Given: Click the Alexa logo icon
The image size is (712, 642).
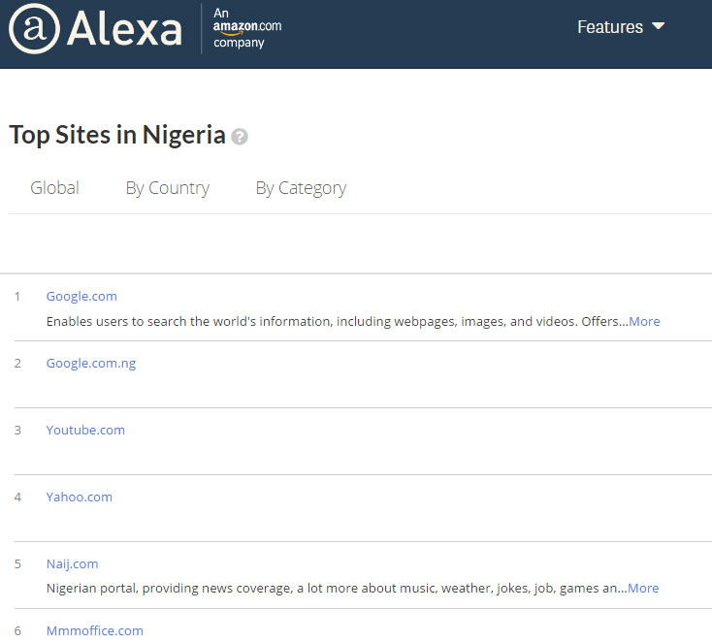Looking at the screenshot, I should tap(35, 28).
